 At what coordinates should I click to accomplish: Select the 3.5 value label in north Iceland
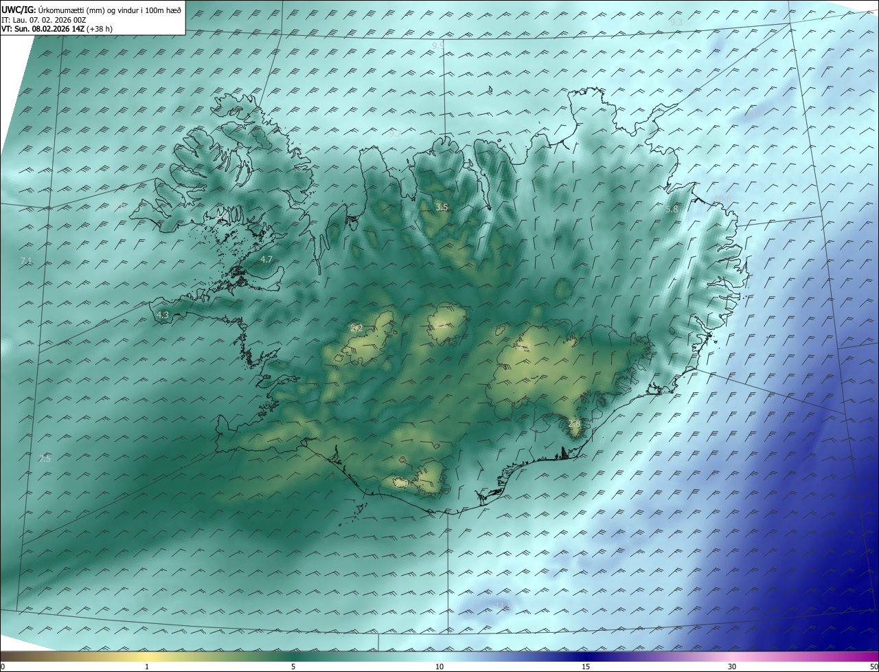[x=442, y=208]
